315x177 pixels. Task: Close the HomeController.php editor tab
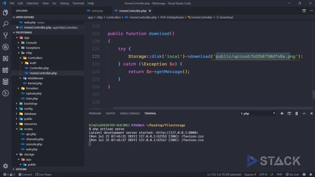tap(150, 11)
